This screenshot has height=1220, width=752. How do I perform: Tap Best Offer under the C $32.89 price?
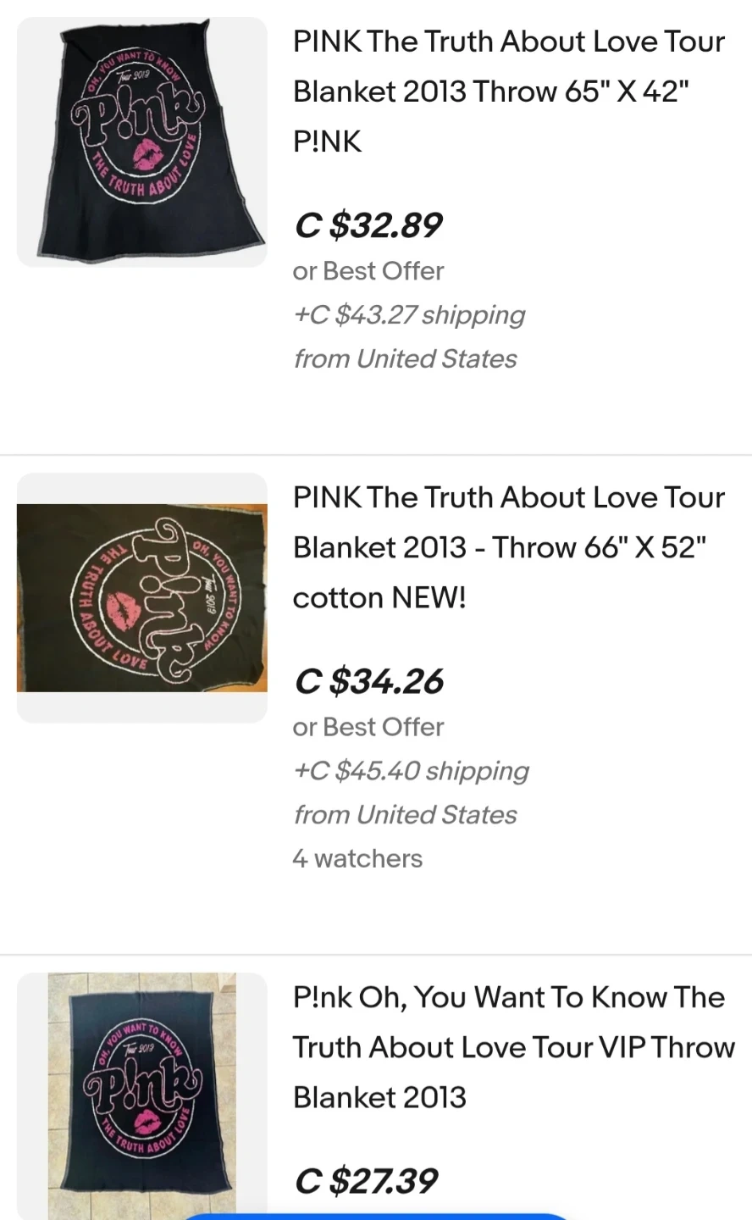[368, 271]
